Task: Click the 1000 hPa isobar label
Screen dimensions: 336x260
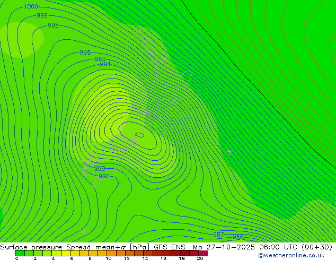Action: point(31,7)
